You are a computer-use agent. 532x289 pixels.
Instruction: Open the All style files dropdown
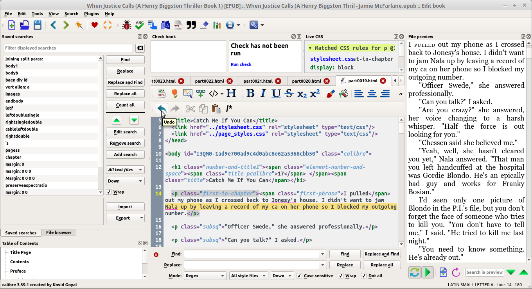pyautogui.click(x=248, y=276)
